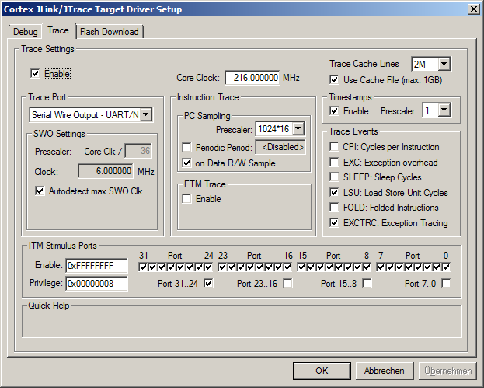Enable ETM Trace checkbox

tap(186, 198)
